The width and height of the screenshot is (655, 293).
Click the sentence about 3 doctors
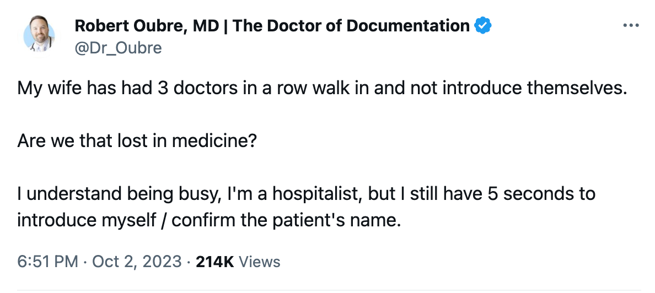323,89
